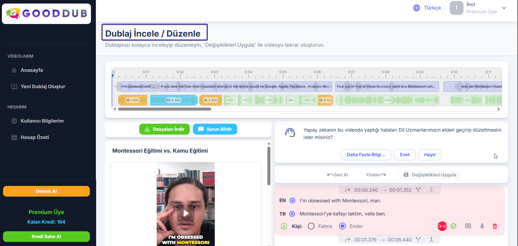The image size is (518, 246).
Task: Click the merge icon of the 00:00.240 segment
Action: point(431,190)
